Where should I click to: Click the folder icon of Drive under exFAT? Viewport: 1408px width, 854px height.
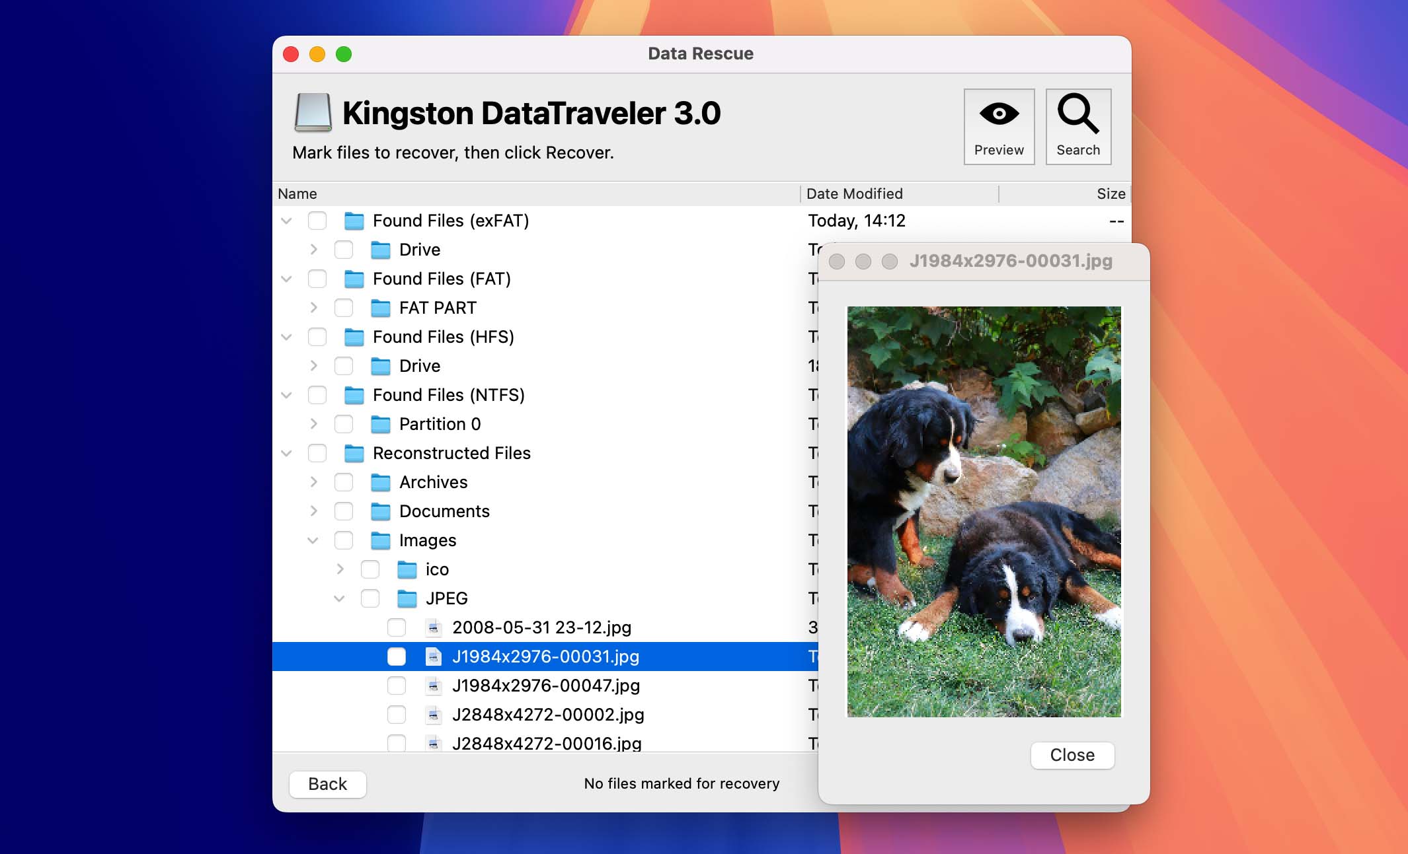[381, 250]
